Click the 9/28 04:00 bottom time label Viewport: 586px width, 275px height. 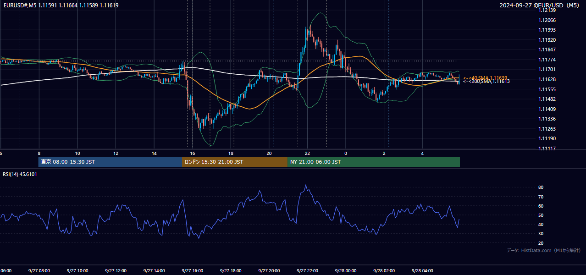coord(422,271)
